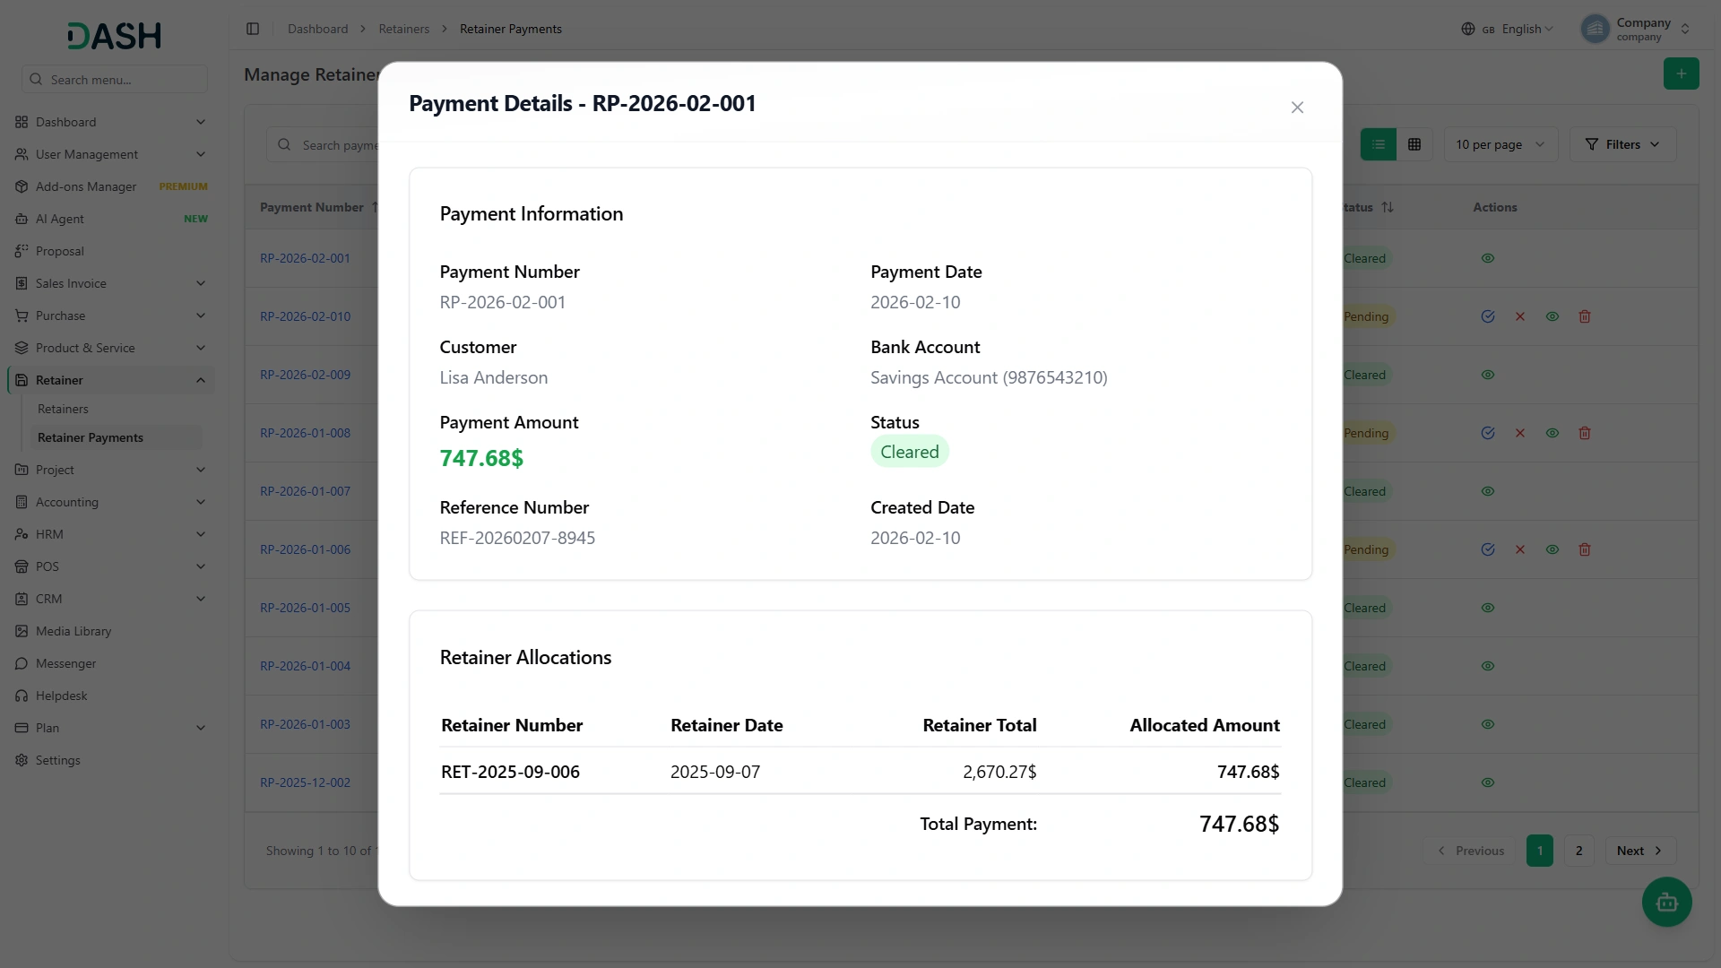This screenshot has height=968, width=1721.
Task: View payment RP-2025-12-002 eye icon
Action: pos(1488,782)
